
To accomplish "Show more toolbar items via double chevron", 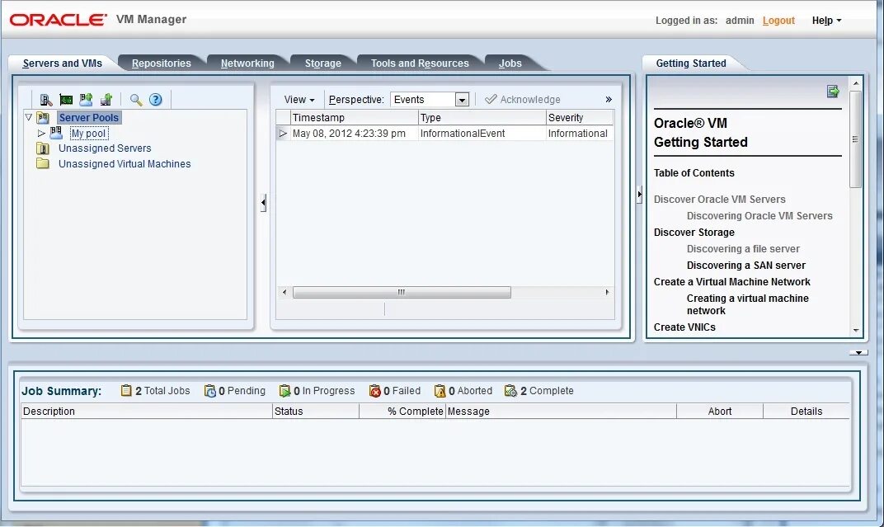I will tap(609, 100).
